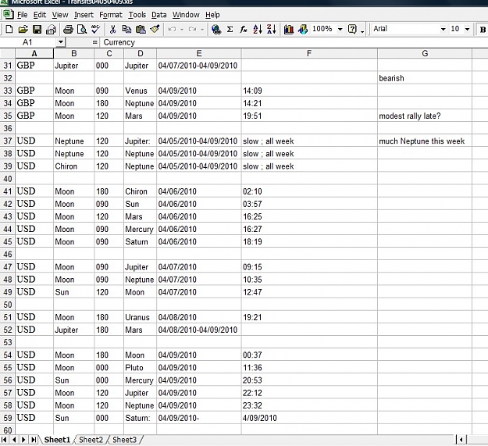
Task: Expand the More Buttons toolbar chevron
Action: [x=362, y=30]
